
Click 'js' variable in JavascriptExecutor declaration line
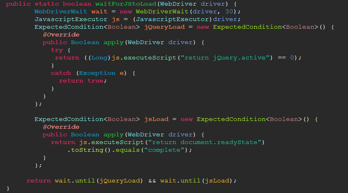point(116,19)
